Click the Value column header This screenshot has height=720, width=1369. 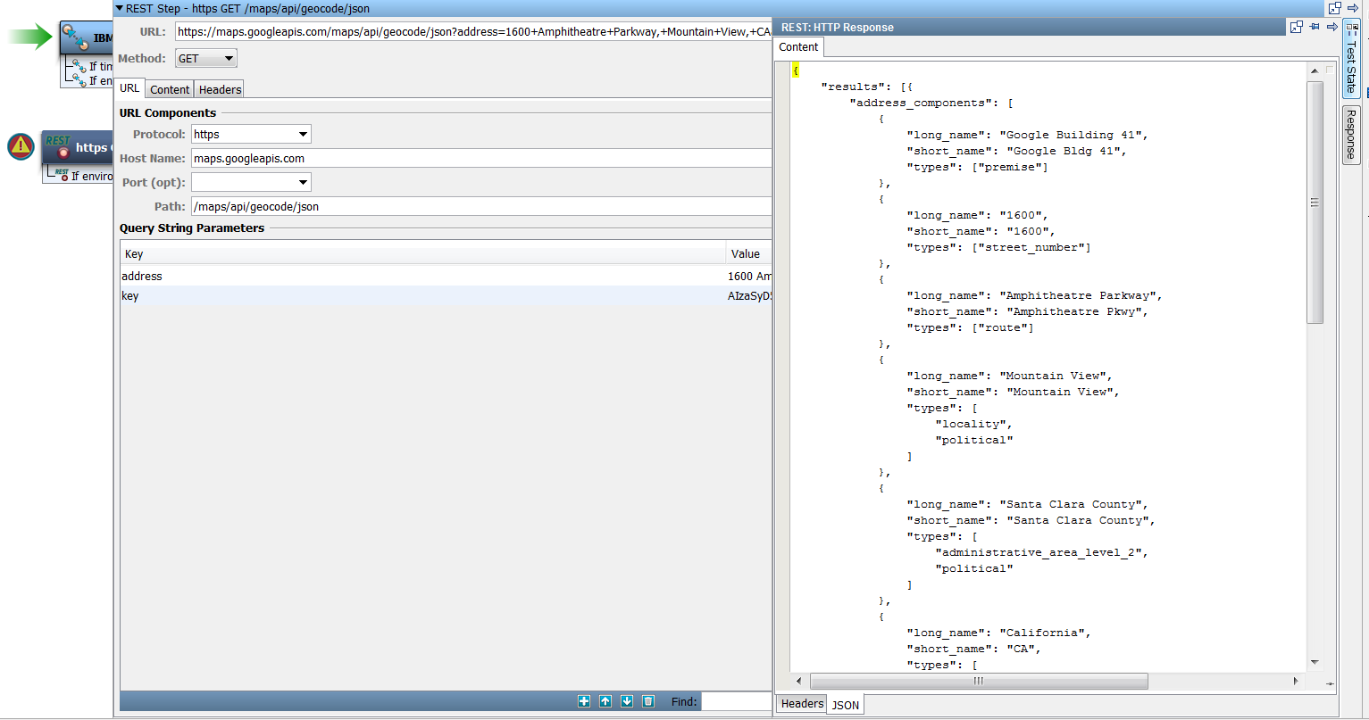click(x=749, y=254)
